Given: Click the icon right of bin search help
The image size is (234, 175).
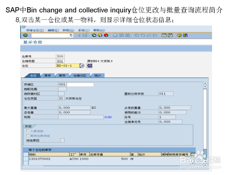Looking at the screenshot, I should [89, 66].
